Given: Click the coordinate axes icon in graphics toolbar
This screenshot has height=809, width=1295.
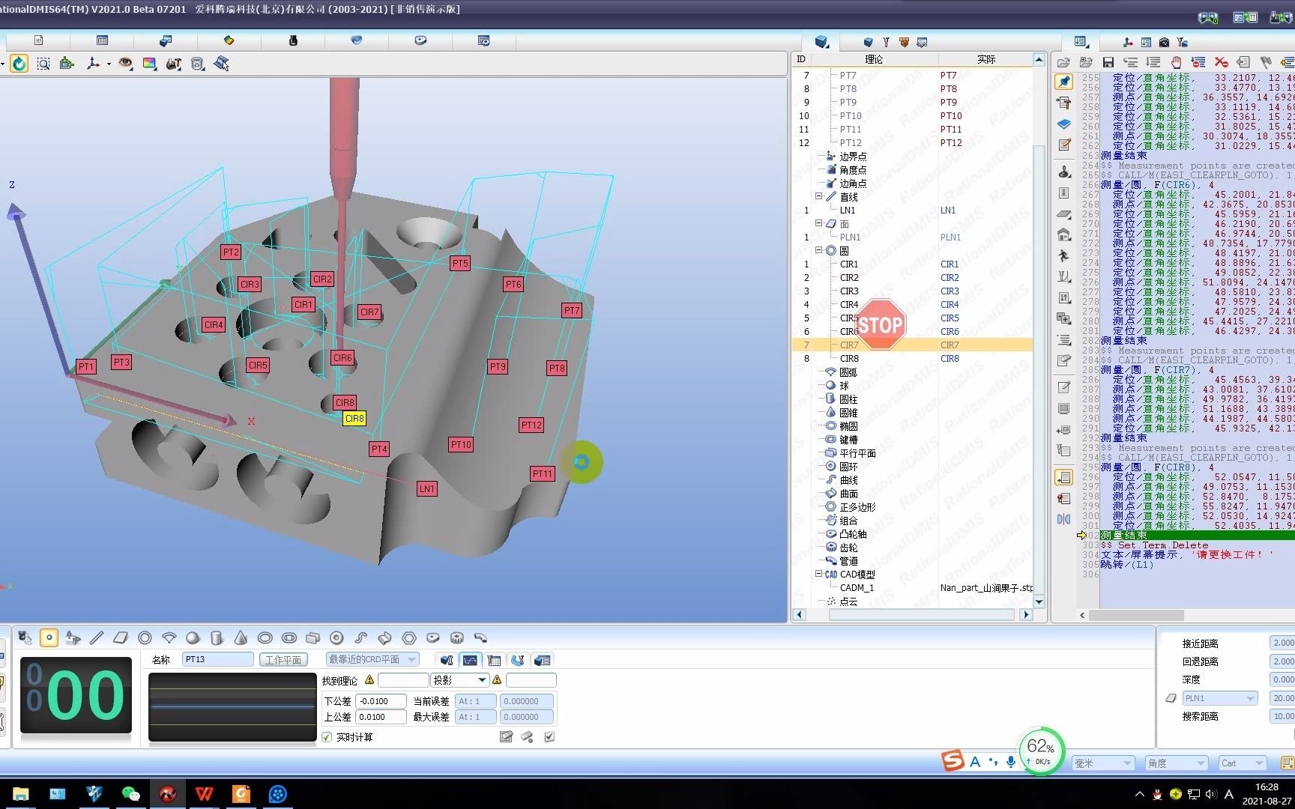Looking at the screenshot, I should click(x=94, y=64).
